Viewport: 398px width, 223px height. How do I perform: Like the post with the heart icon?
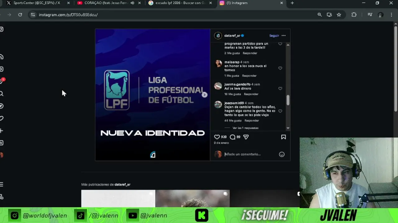(217, 137)
